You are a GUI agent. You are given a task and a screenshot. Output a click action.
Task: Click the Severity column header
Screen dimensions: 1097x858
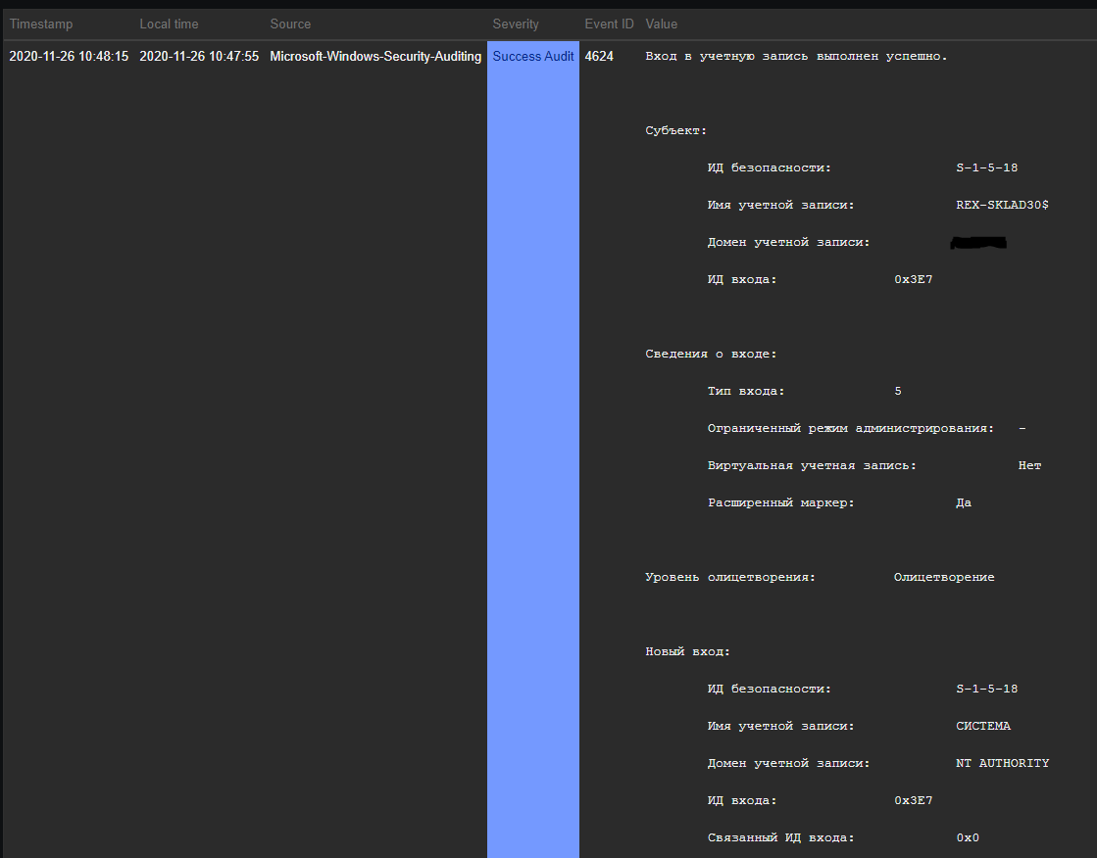coord(516,24)
